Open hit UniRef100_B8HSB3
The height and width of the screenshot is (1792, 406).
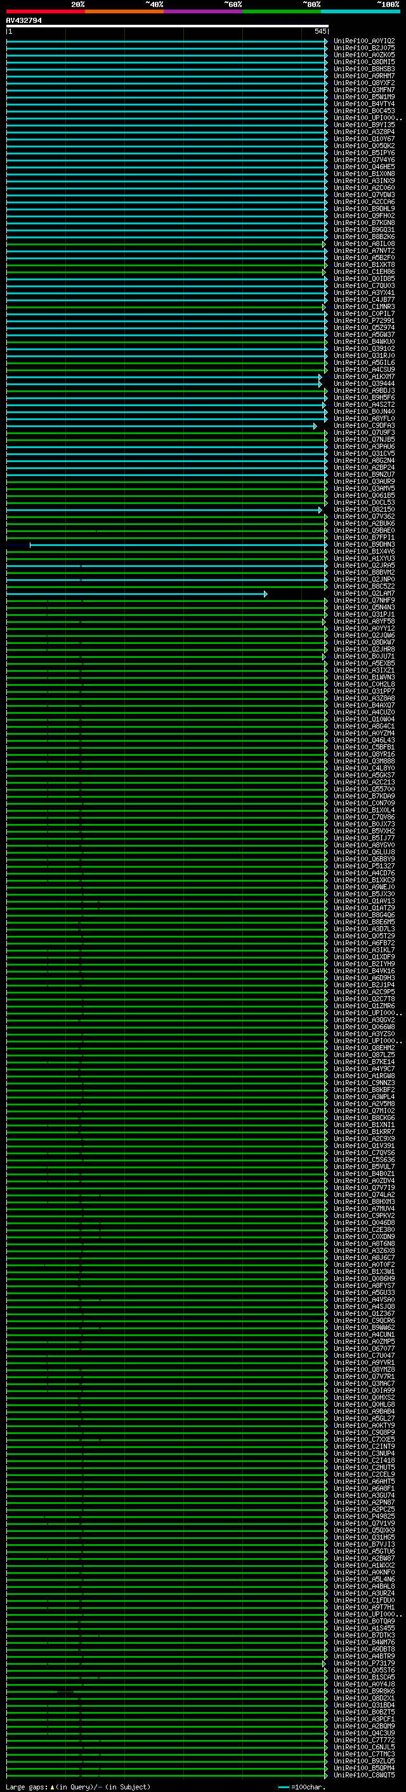tap(364, 69)
